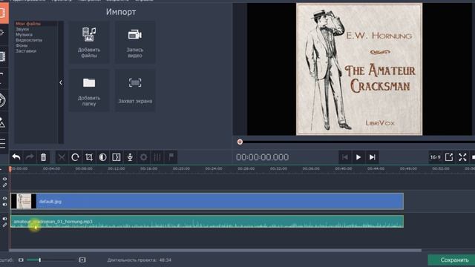Click the 00:00:00.000 timecode field
The width and height of the screenshot is (475, 267).
pyautogui.click(x=262, y=157)
